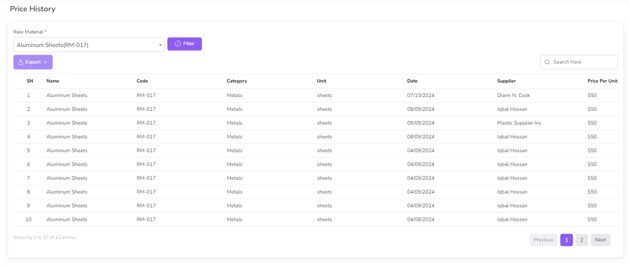Click the Previous pagination button
The height and width of the screenshot is (268, 630).
click(x=543, y=240)
